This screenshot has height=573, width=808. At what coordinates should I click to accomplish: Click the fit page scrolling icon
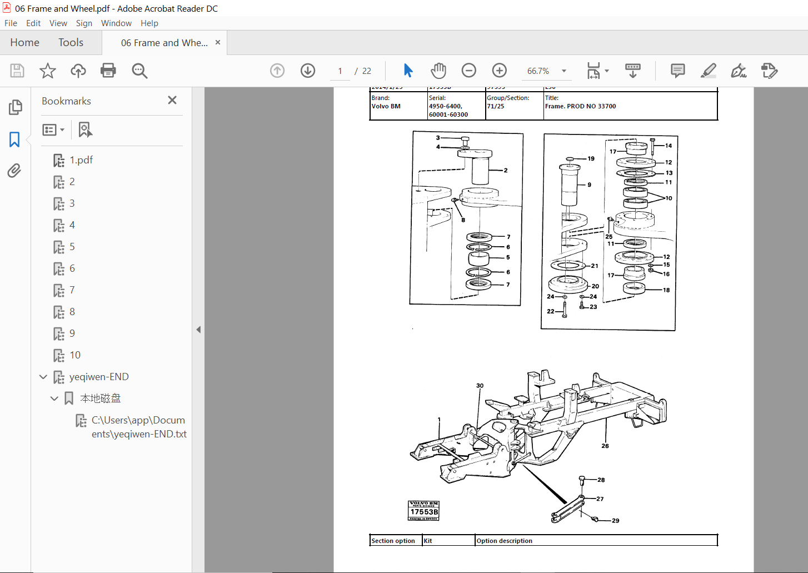pos(593,71)
